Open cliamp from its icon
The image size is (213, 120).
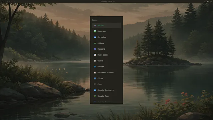95,43
